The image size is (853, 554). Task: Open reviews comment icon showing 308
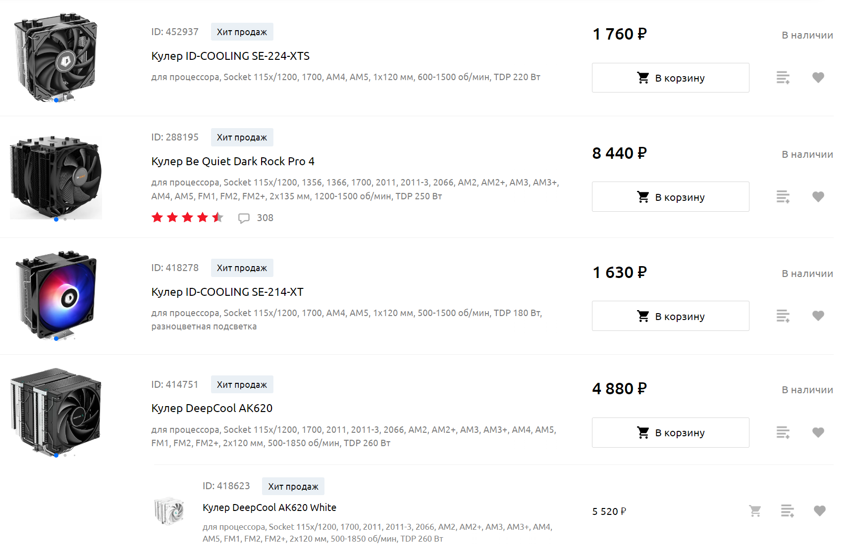click(x=244, y=218)
